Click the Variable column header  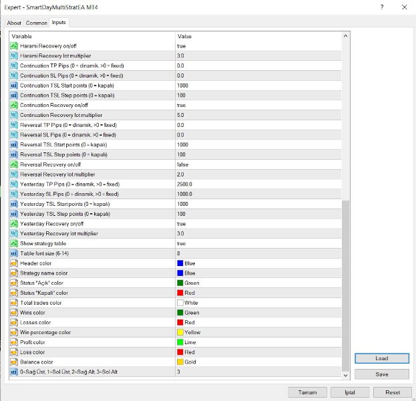92,36
